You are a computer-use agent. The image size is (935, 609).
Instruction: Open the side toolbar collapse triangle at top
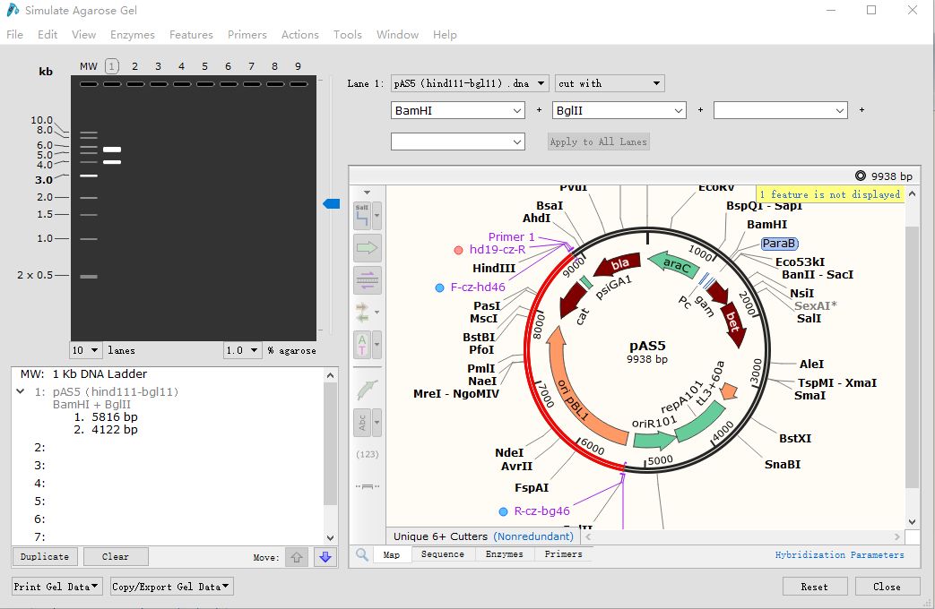367,193
